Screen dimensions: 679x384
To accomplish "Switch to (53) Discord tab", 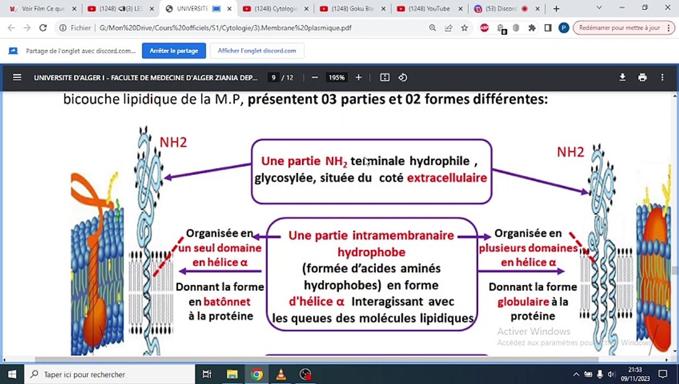I will tap(507, 9).
